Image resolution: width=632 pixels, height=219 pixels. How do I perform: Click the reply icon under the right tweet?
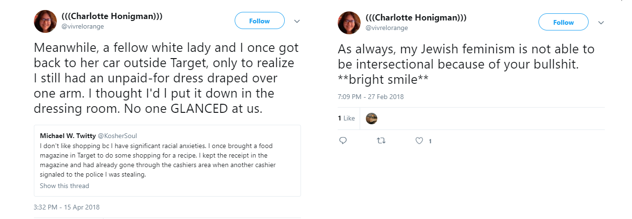pos(342,141)
